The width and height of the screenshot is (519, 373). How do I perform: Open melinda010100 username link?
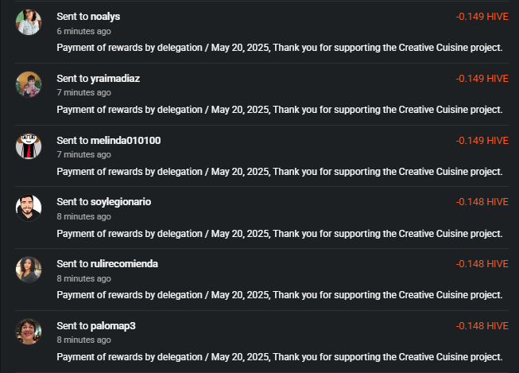point(126,141)
